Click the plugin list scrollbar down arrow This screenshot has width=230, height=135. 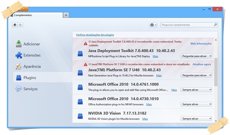click(216, 121)
